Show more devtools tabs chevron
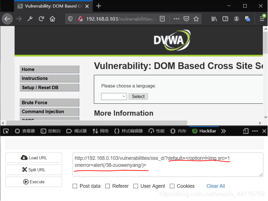The height and width of the screenshot is (201, 268). [223, 131]
